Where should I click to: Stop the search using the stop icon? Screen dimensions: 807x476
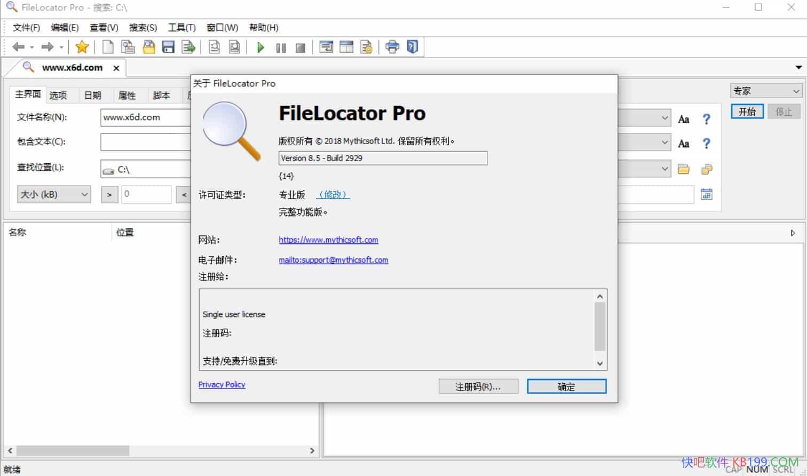[299, 47]
